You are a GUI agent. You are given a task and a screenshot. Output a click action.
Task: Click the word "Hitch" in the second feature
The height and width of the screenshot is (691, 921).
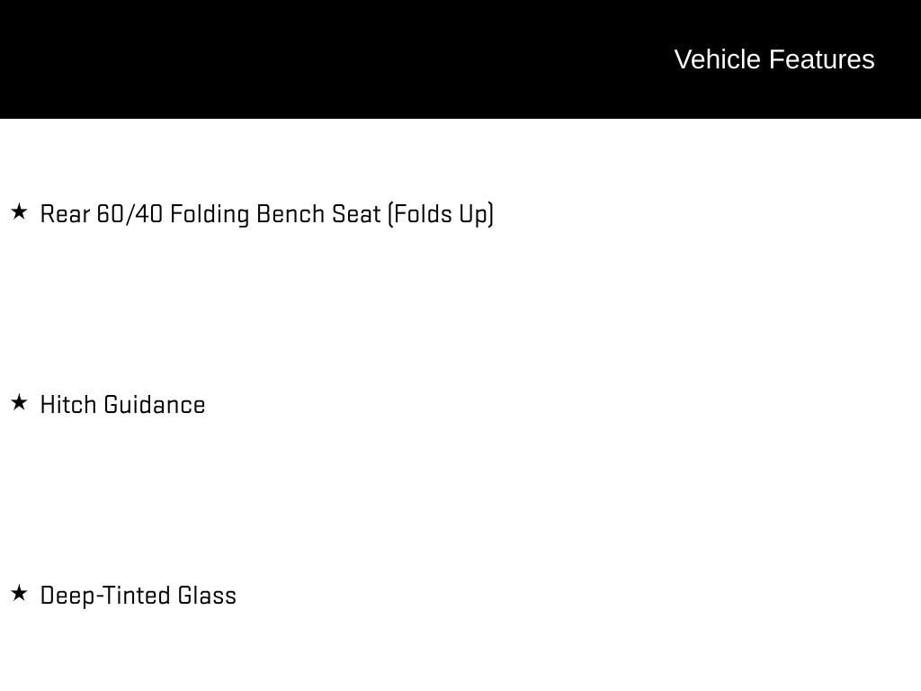click(68, 405)
